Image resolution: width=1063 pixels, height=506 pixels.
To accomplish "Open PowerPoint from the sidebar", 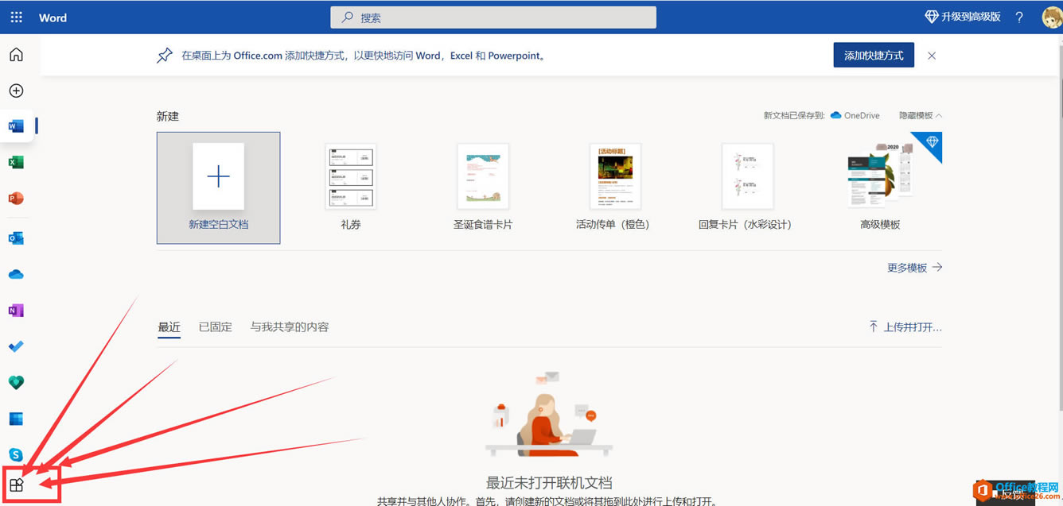I will point(16,199).
